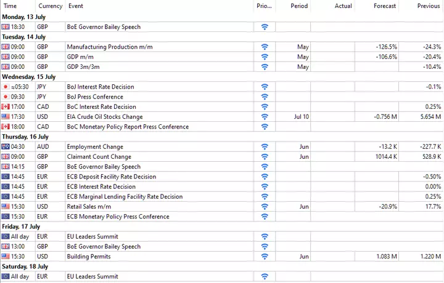
Task: Open the Retail Sales m/m event
Action: point(89,207)
